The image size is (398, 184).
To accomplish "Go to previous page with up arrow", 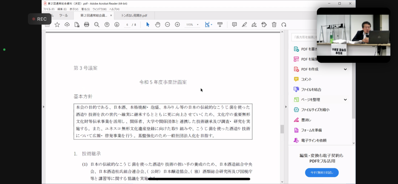I will pos(107,25).
